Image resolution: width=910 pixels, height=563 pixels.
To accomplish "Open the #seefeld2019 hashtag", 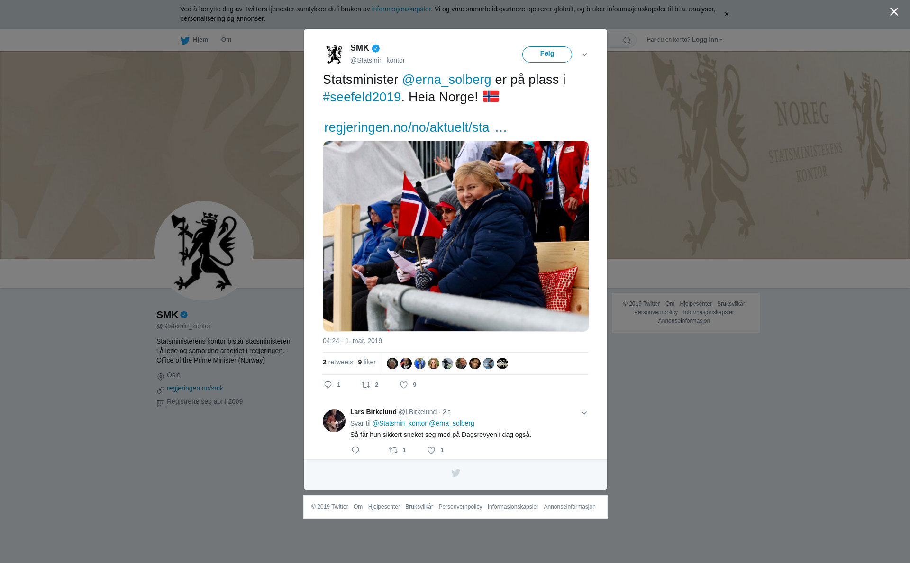I will (362, 97).
